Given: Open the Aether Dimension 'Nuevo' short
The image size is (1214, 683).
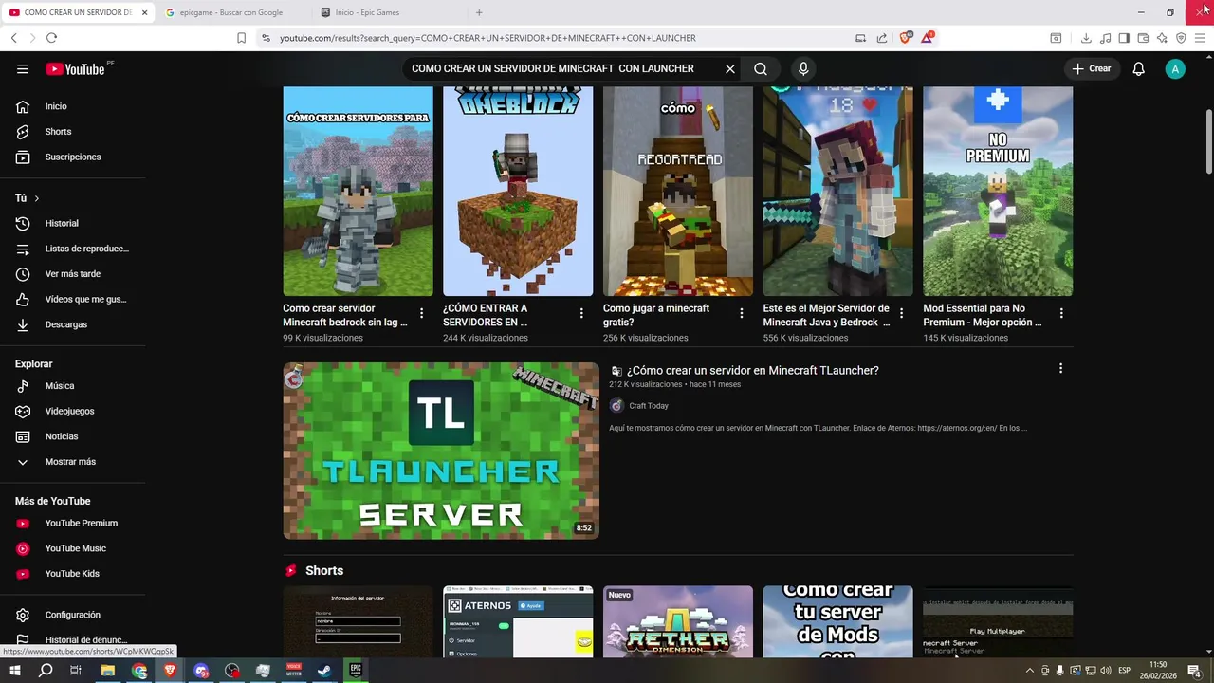Looking at the screenshot, I should [x=678, y=621].
